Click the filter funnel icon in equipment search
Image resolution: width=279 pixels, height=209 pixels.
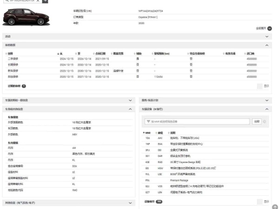pyautogui.click(x=148, y=122)
